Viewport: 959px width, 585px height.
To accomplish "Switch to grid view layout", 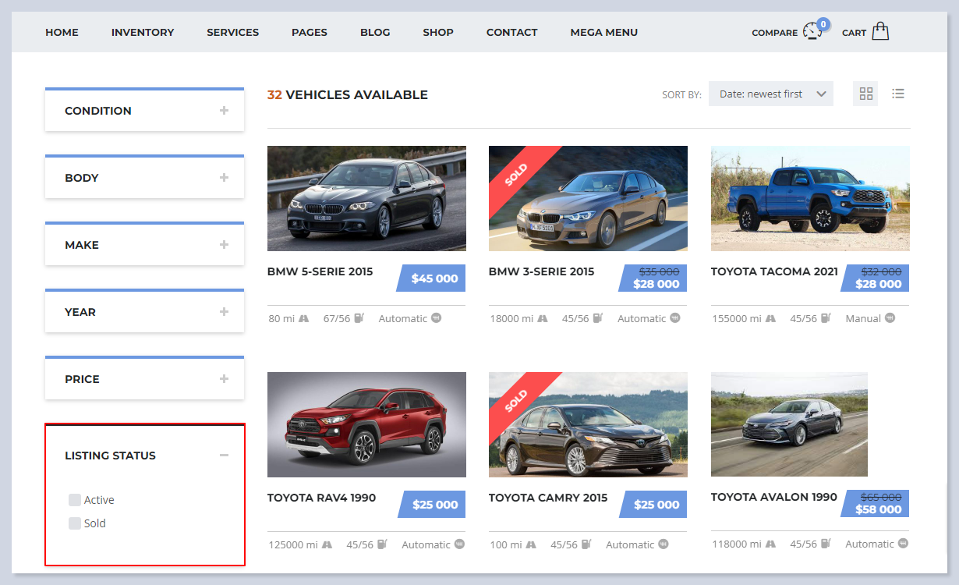I will (x=865, y=94).
